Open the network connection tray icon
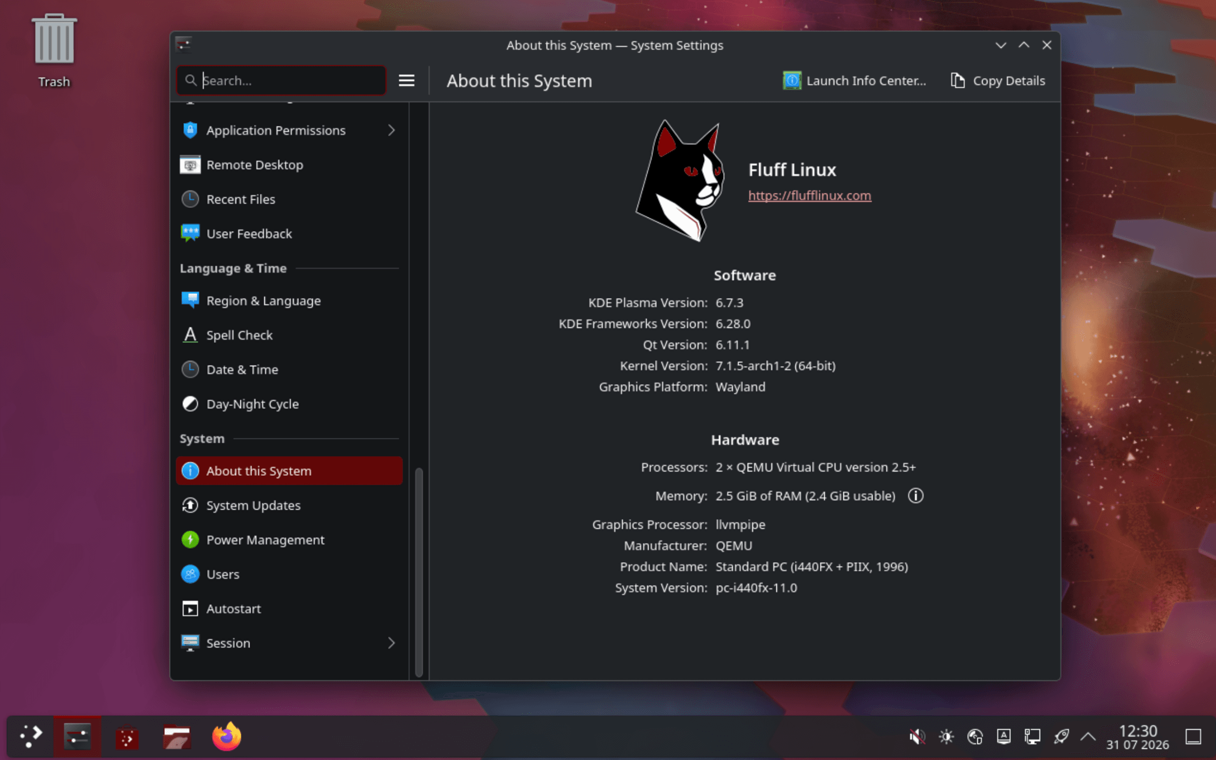 click(x=1032, y=737)
